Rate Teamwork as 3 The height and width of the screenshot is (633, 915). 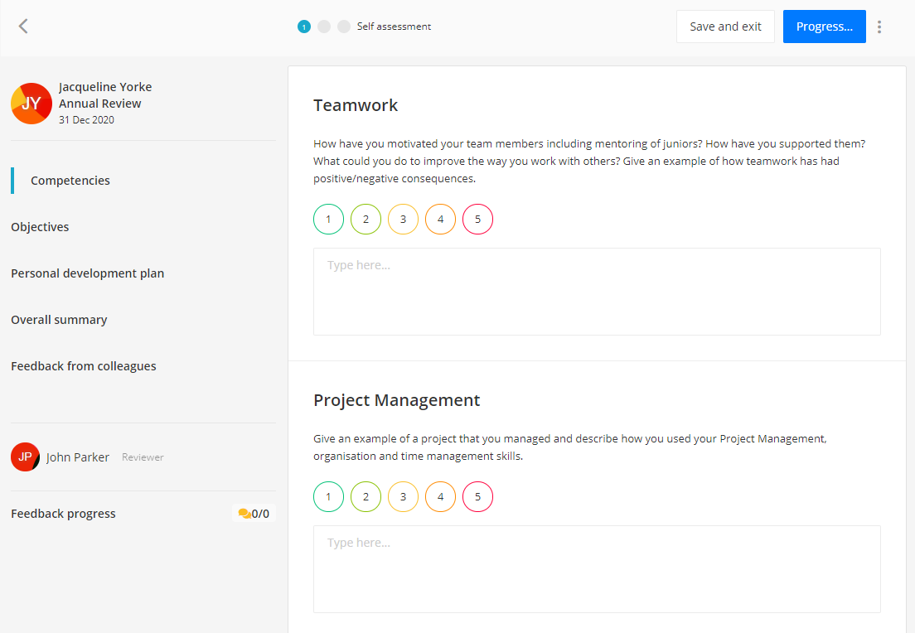403,220
